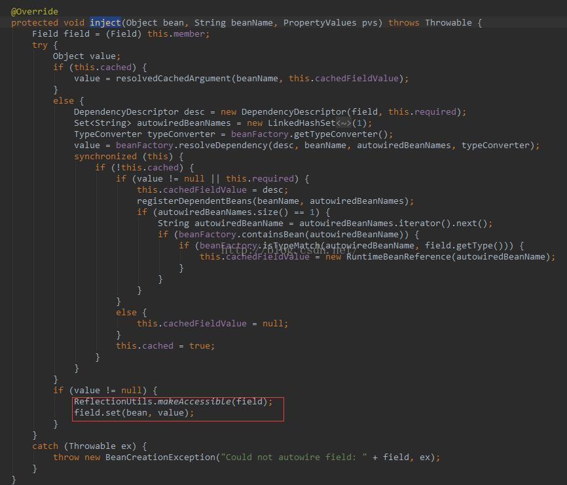Click 'field.set(bean, value);' statement
The image size is (567, 485).
click(x=134, y=413)
